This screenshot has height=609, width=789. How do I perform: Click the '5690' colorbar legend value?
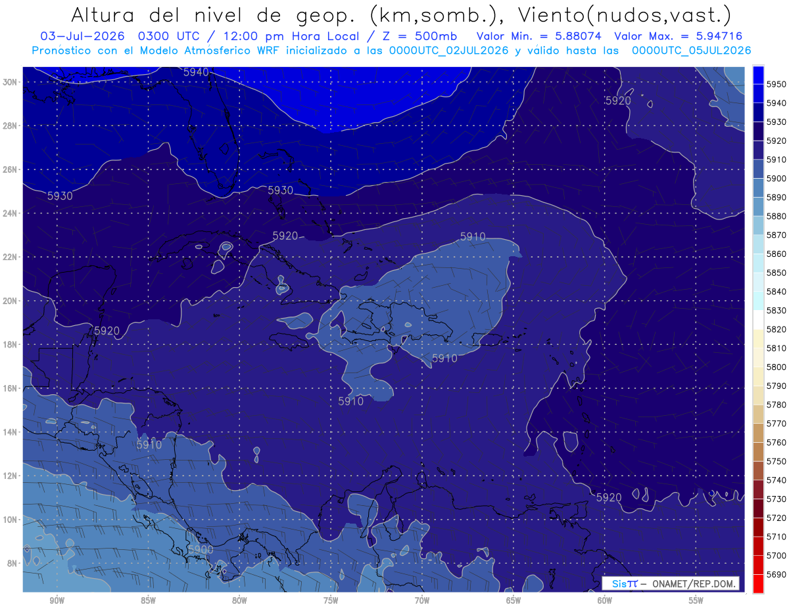(777, 574)
